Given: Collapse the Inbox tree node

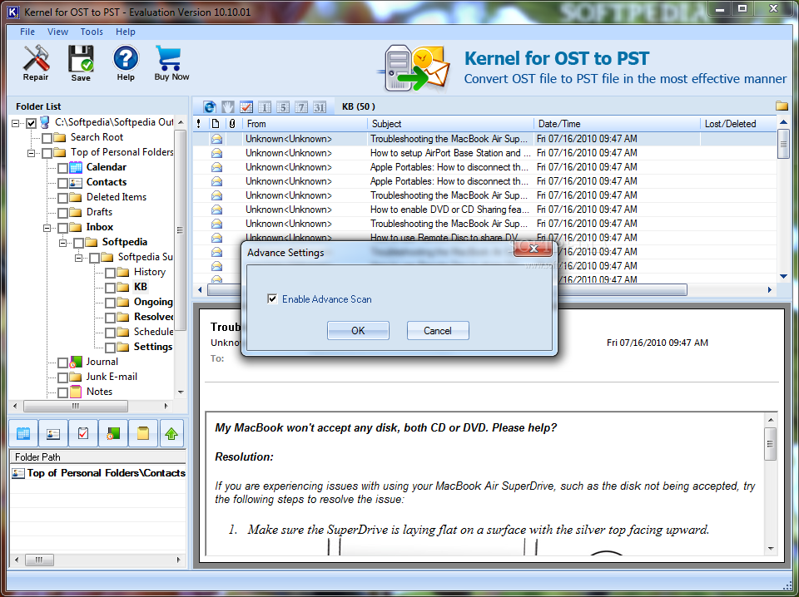Looking at the screenshot, I should [47, 228].
